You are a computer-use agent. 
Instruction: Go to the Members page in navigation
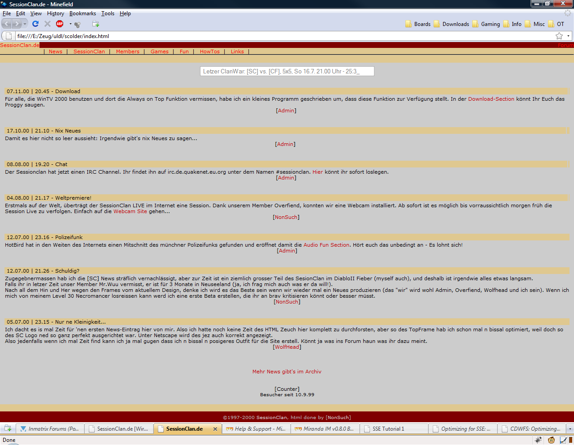[x=127, y=51]
